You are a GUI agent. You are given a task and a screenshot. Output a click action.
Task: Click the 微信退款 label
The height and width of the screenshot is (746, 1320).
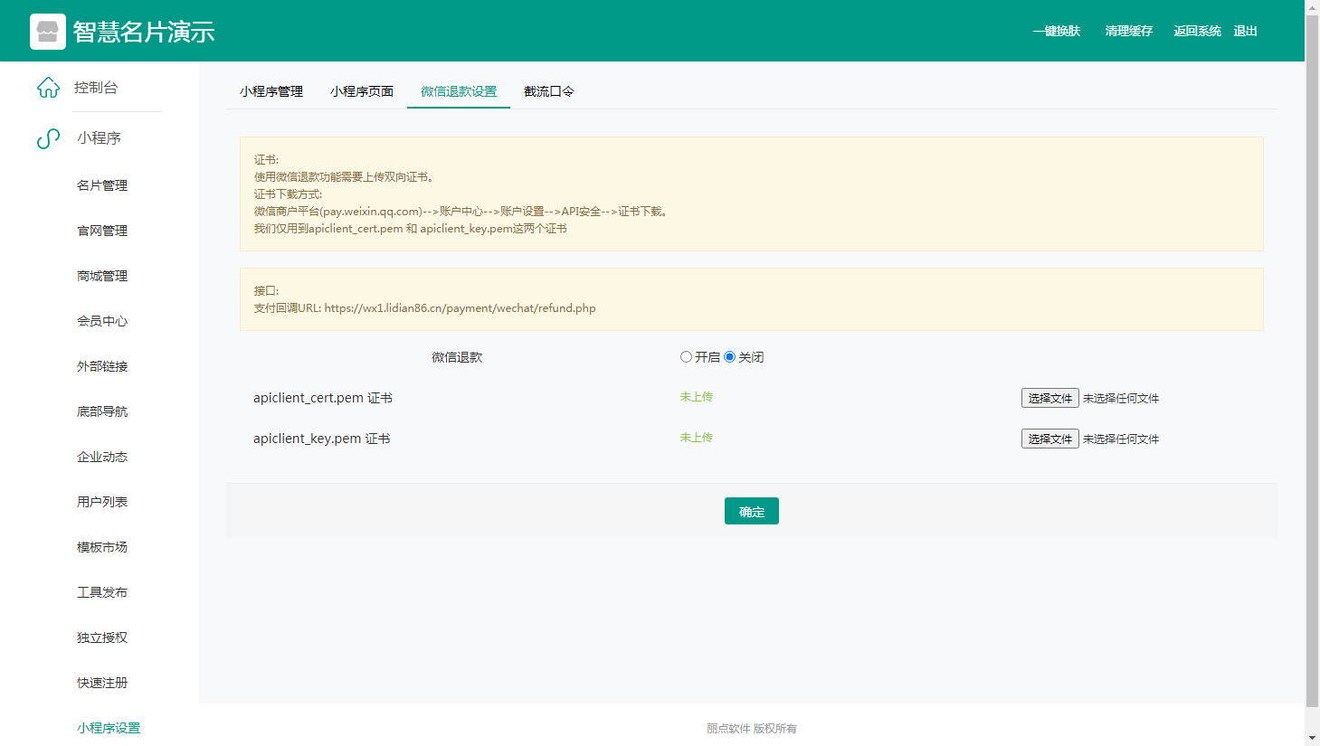(457, 357)
